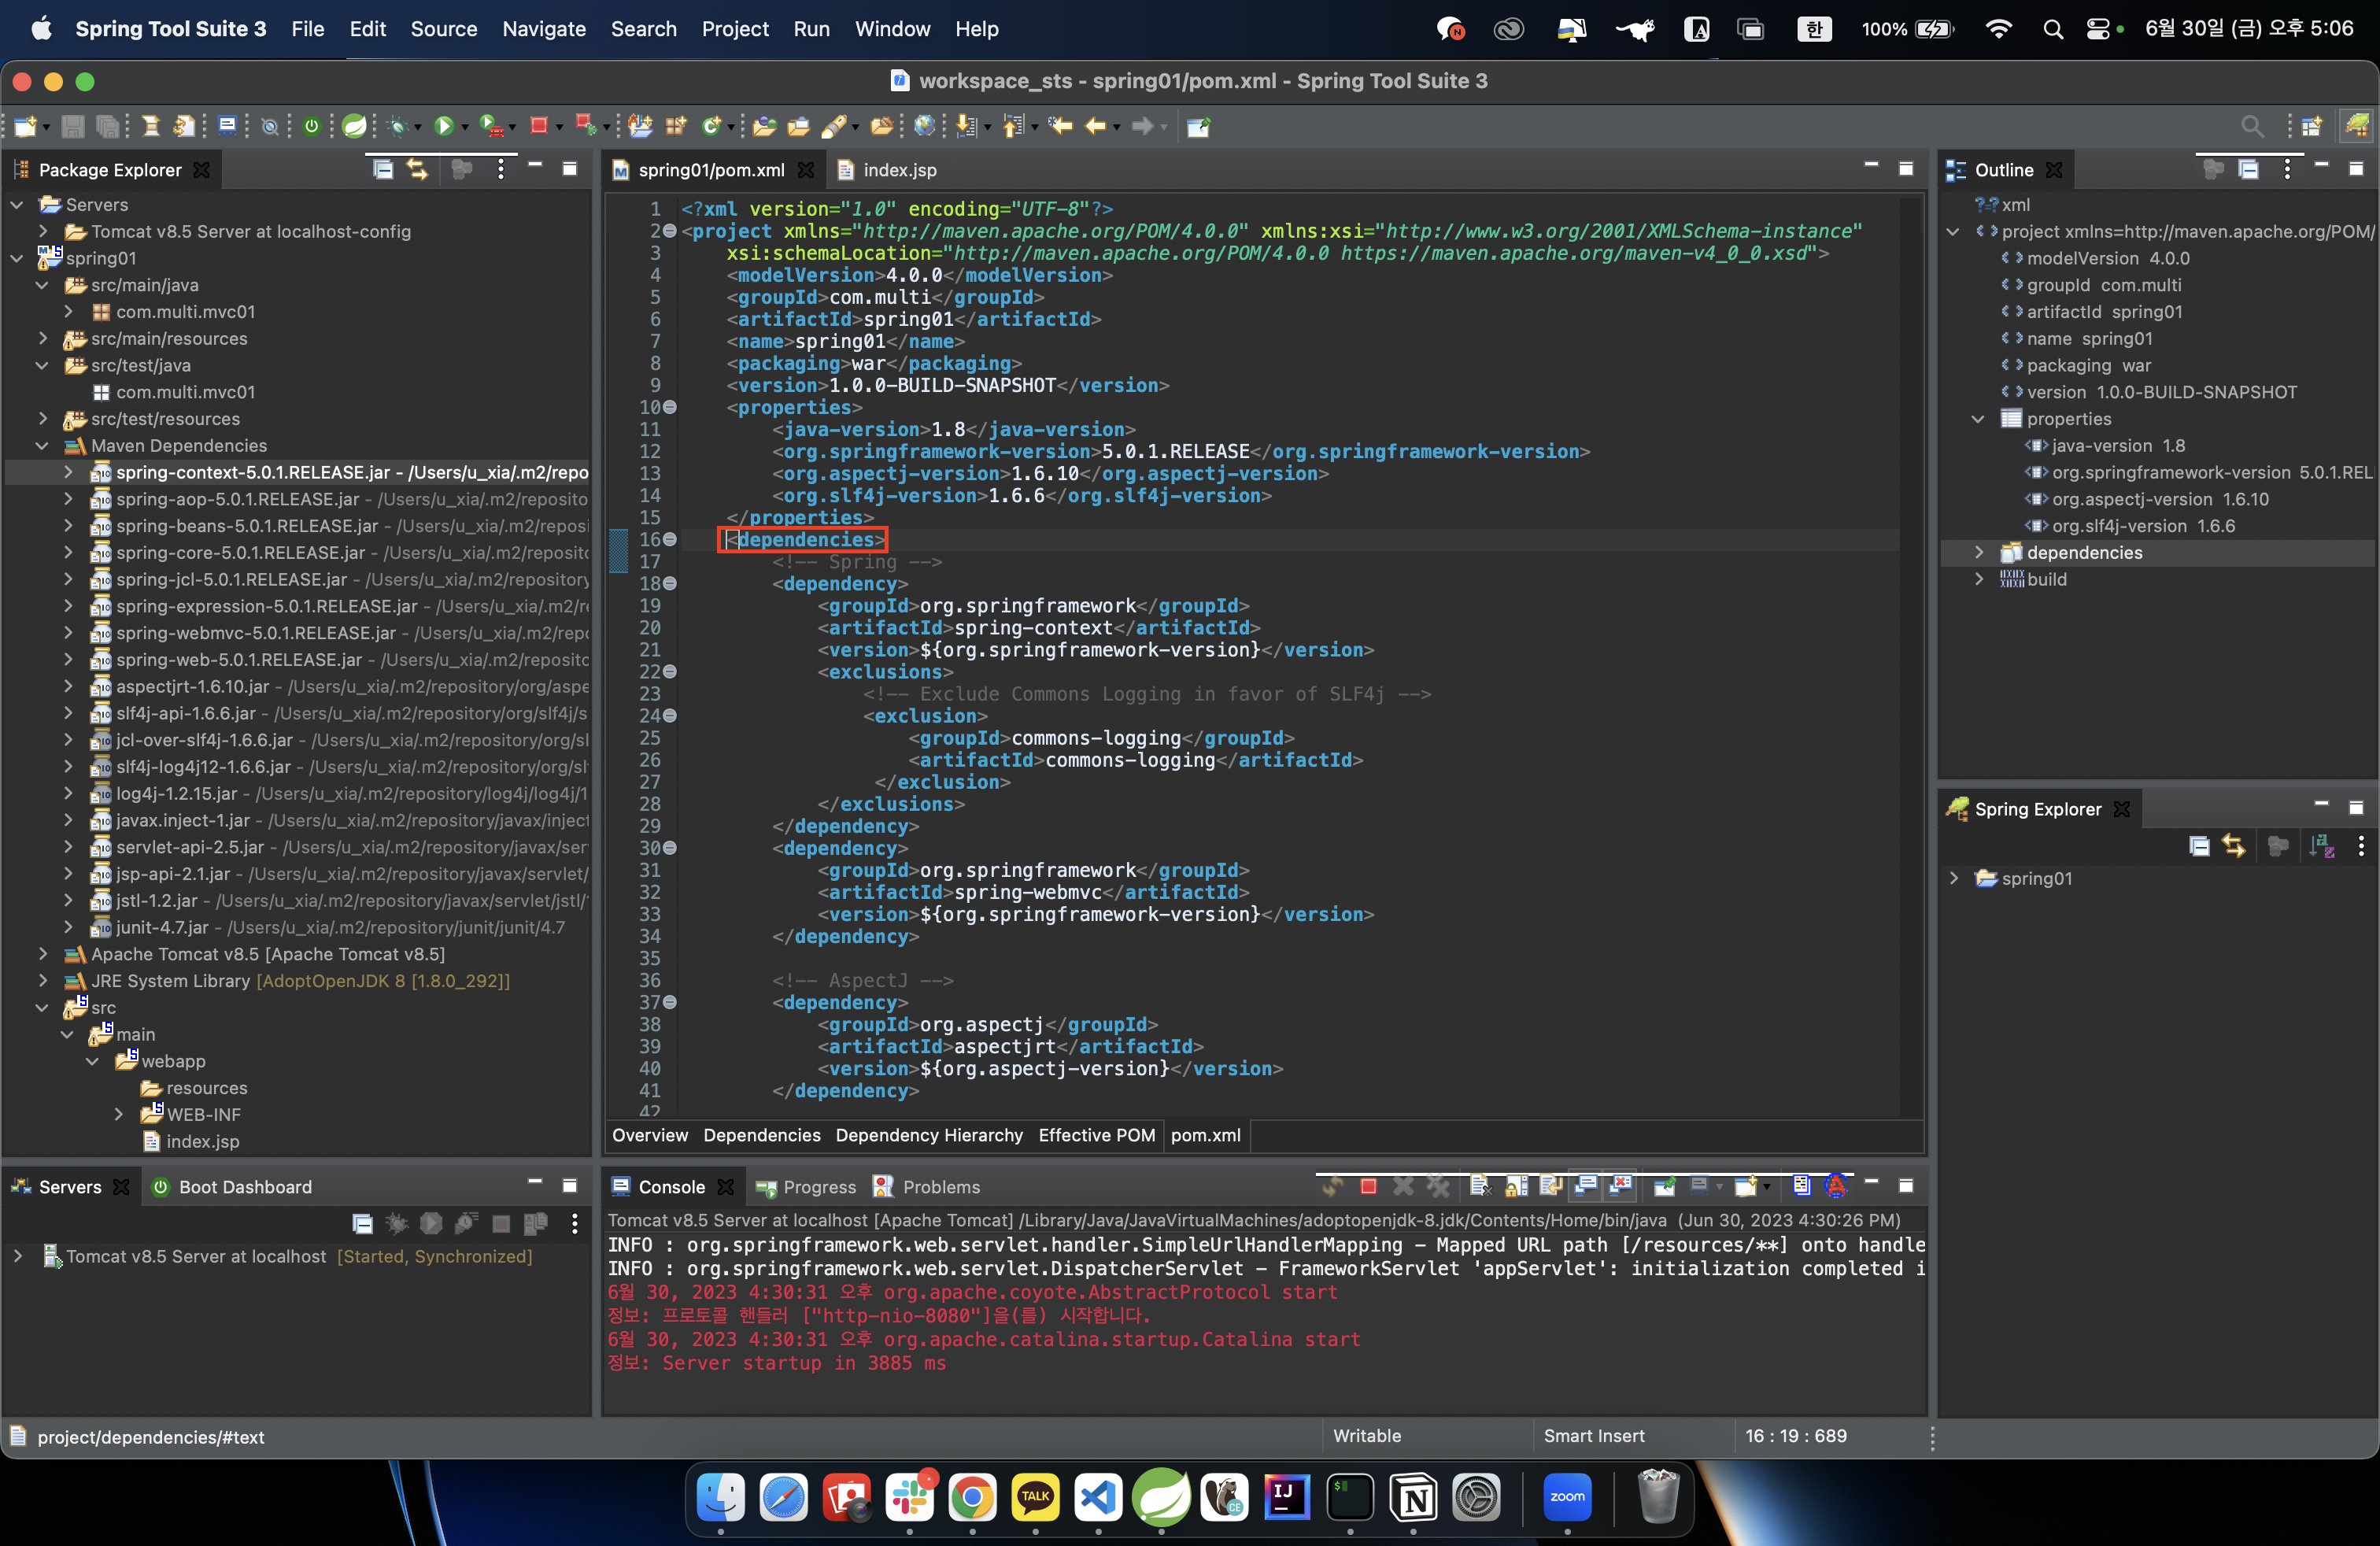Switch to the index.jsp editor tab
This screenshot has width=2380, height=1546.
(x=899, y=170)
